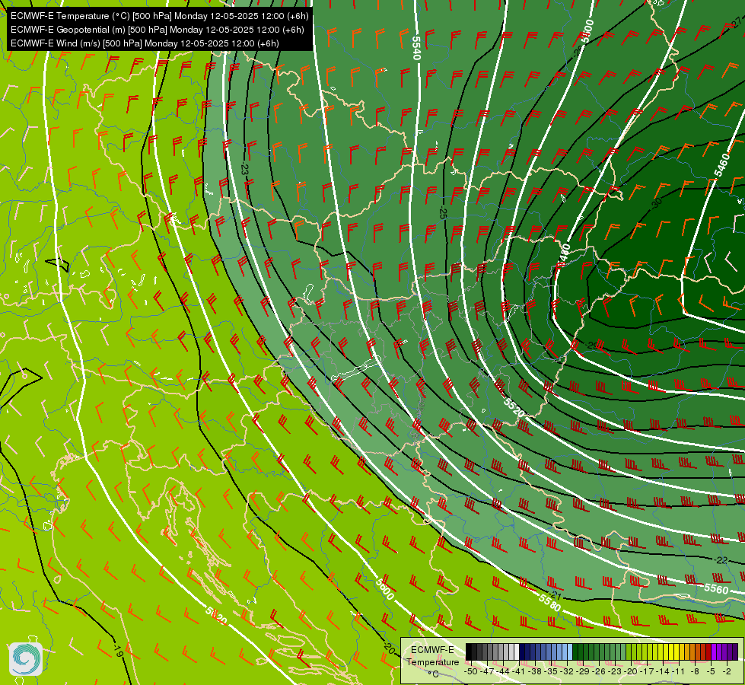Click the ECMWF-E Wind (m/s) title line
Image resolution: width=745 pixels, height=685 pixels.
145,43
